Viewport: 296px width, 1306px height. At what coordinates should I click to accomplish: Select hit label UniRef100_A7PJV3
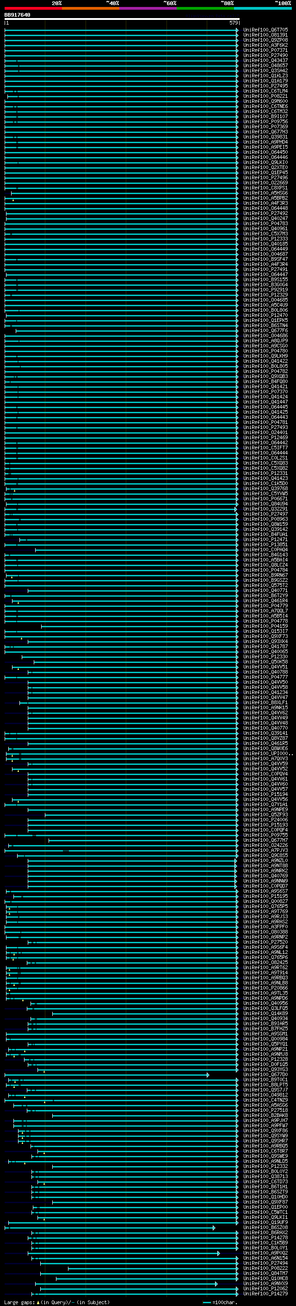click(265, 850)
